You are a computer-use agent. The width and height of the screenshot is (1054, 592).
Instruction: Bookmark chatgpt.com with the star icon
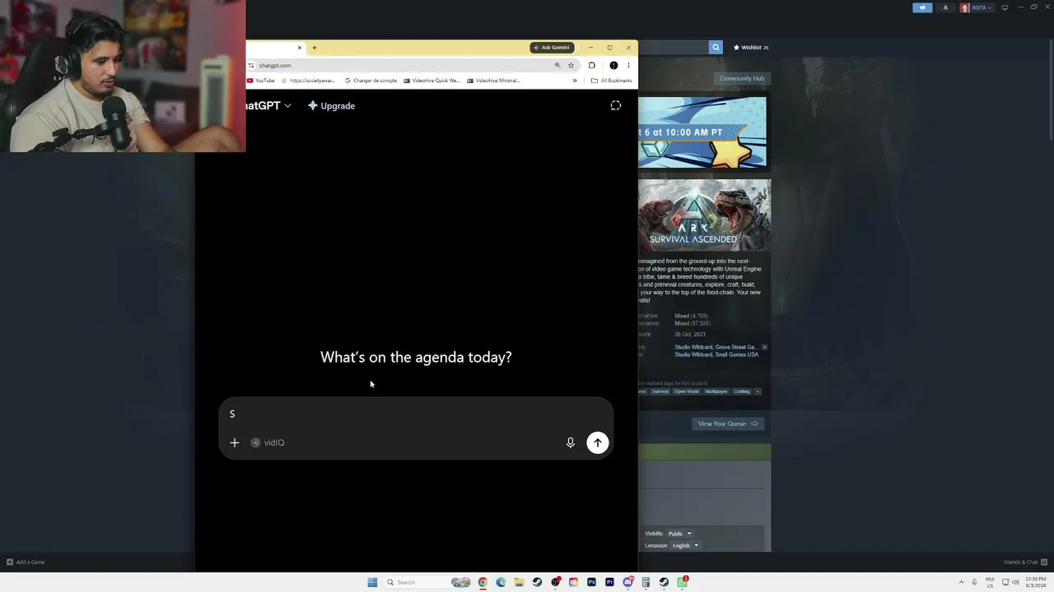[571, 65]
